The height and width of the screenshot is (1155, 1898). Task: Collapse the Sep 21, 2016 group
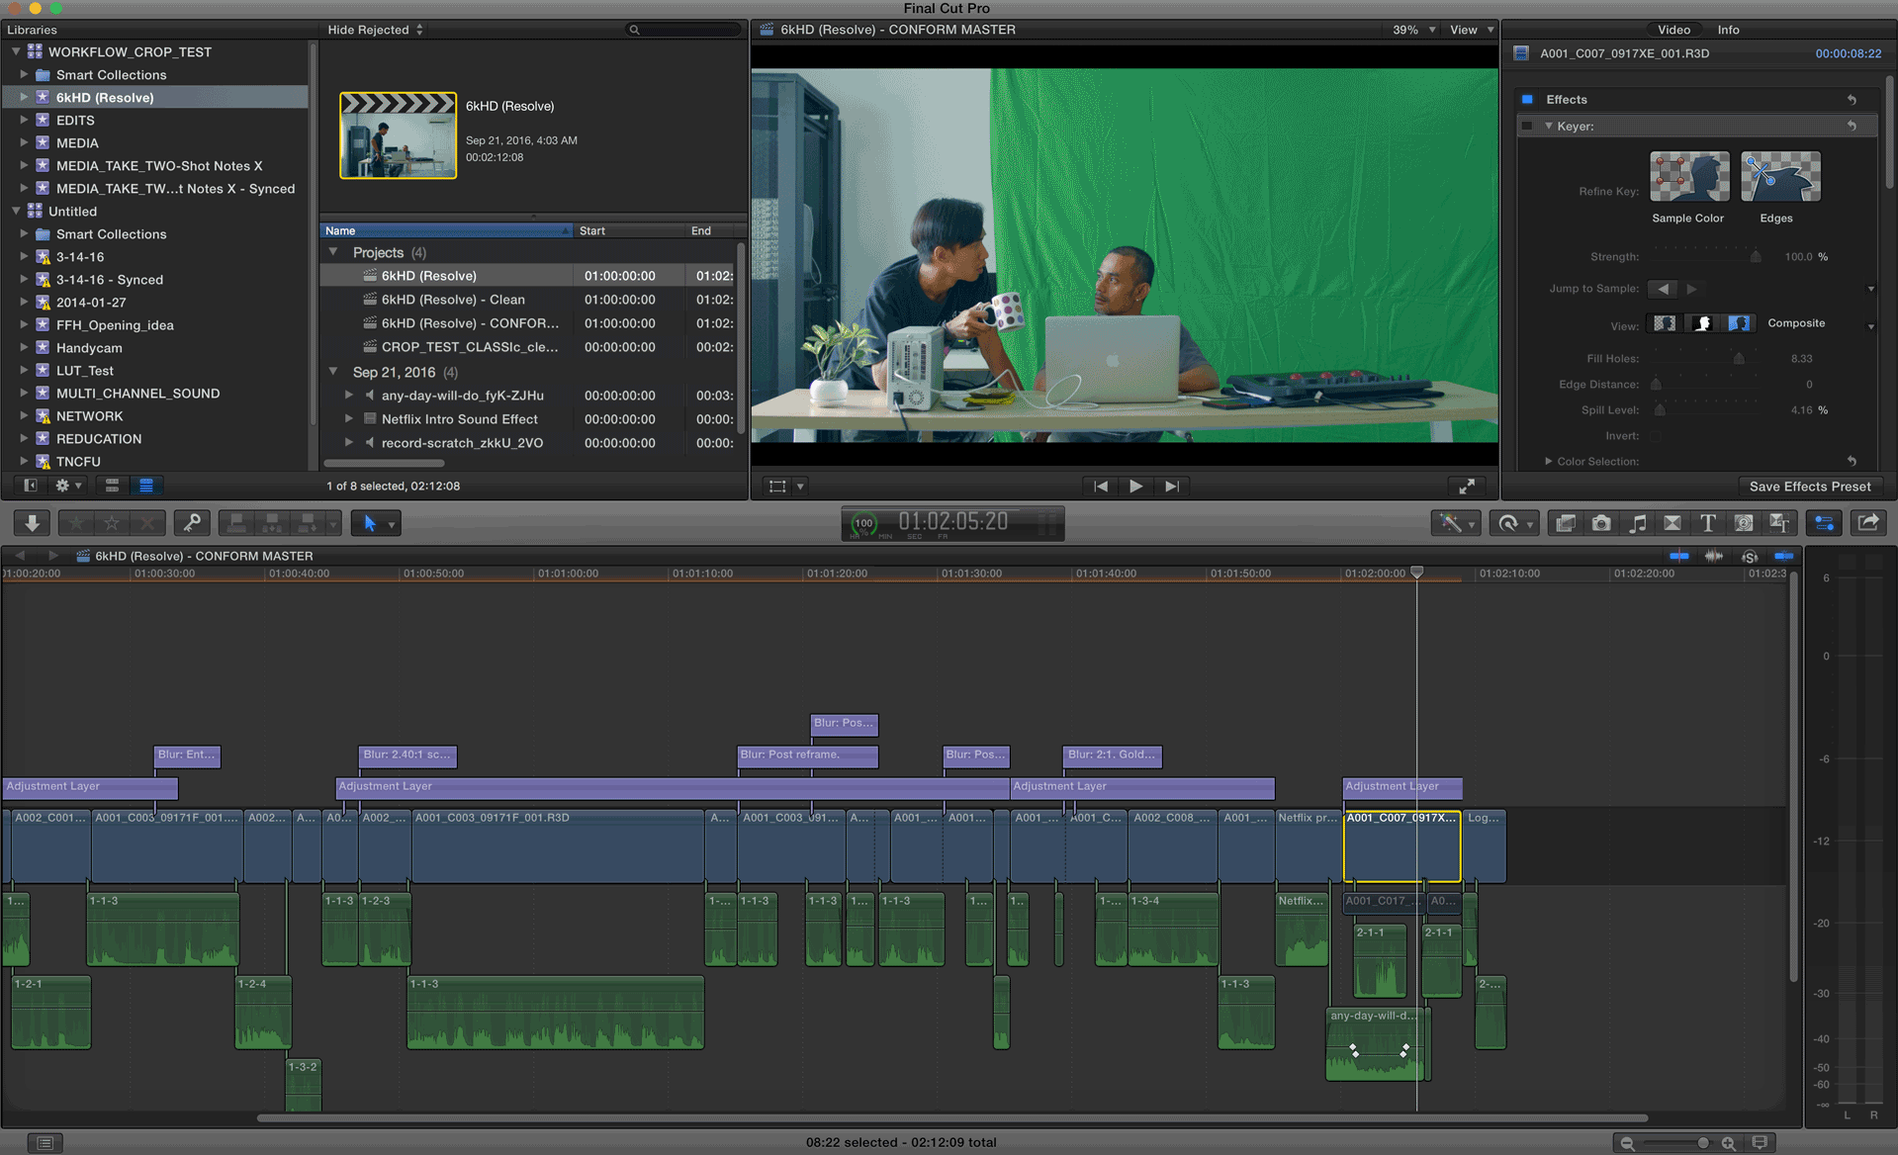(333, 372)
